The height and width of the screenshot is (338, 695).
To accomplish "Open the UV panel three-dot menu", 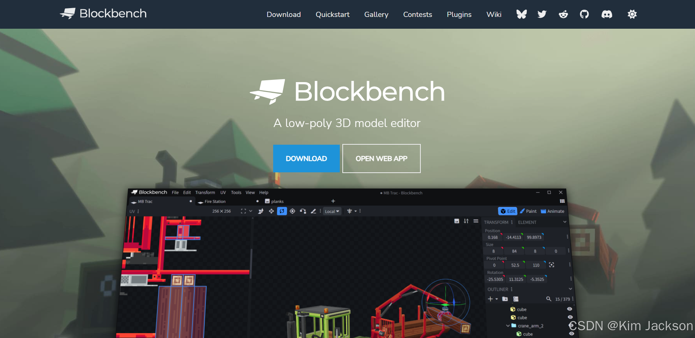I will tap(138, 211).
